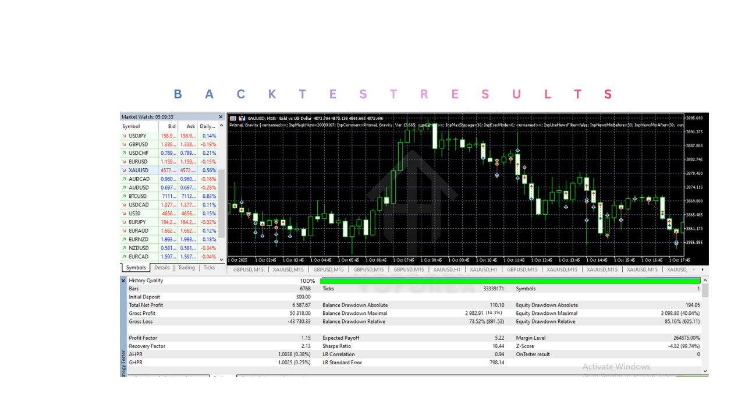Image resolution: width=745 pixels, height=419 pixels.
Task: Open the first XAUUSD,H1 chart tab
Action: [447, 269]
